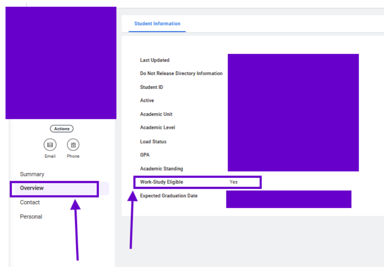Open the Actions button menu
The width and height of the screenshot is (384, 267).
(62, 129)
